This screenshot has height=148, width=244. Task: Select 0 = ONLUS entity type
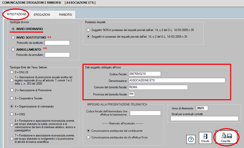pyautogui.click(x=12, y=72)
